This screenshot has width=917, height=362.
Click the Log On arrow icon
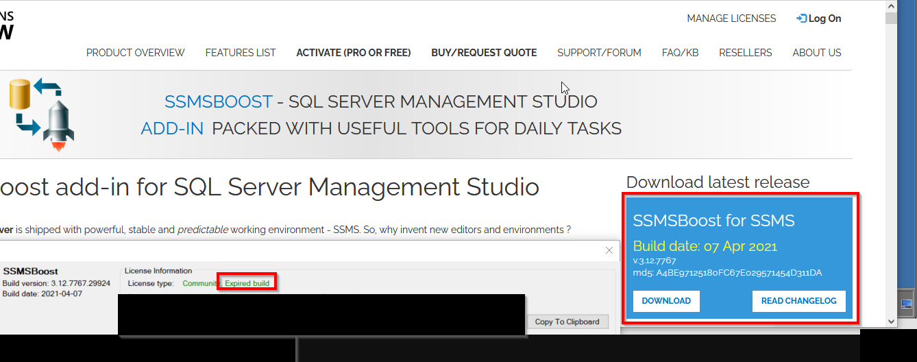(801, 19)
